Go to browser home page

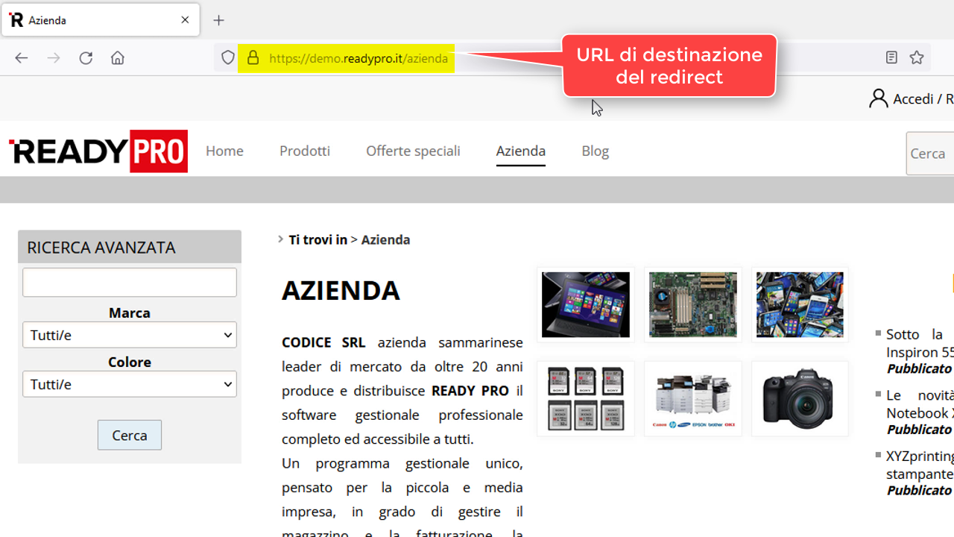point(118,58)
